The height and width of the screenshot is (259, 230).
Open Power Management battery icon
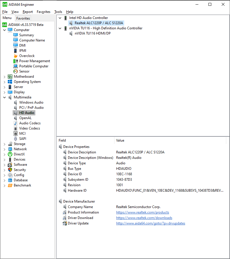point(16,61)
